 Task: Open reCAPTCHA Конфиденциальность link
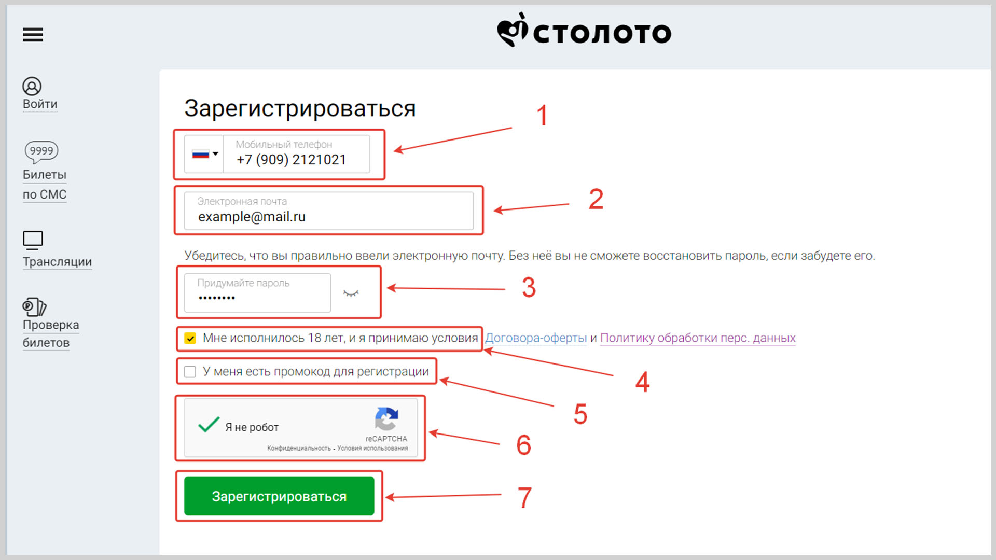pyautogui.click(x=299, y=448)
